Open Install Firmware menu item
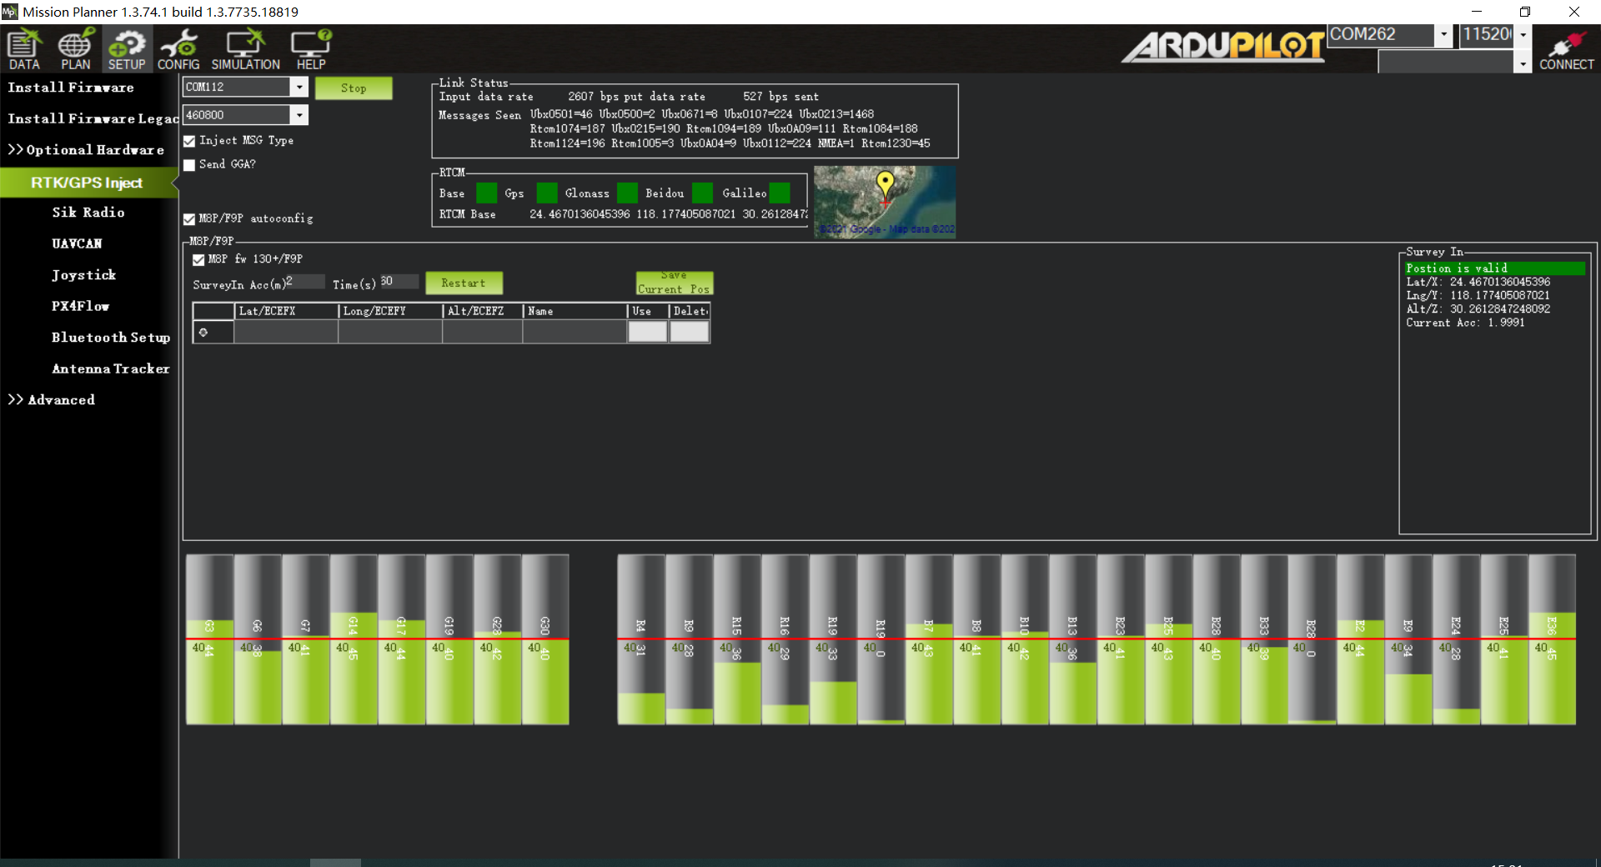Viewport: 1601px width, 867px height. pos(71,88)
